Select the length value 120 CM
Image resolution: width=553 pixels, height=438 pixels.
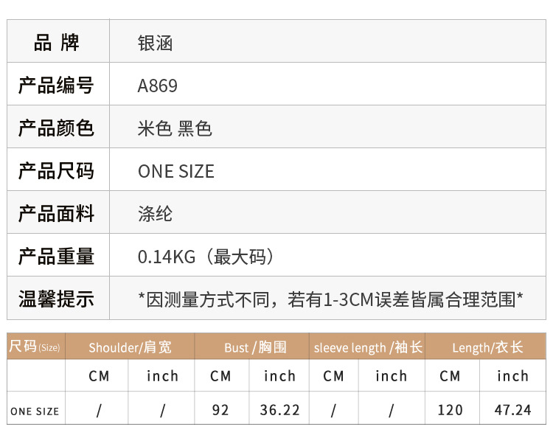[x=450, y=411]
